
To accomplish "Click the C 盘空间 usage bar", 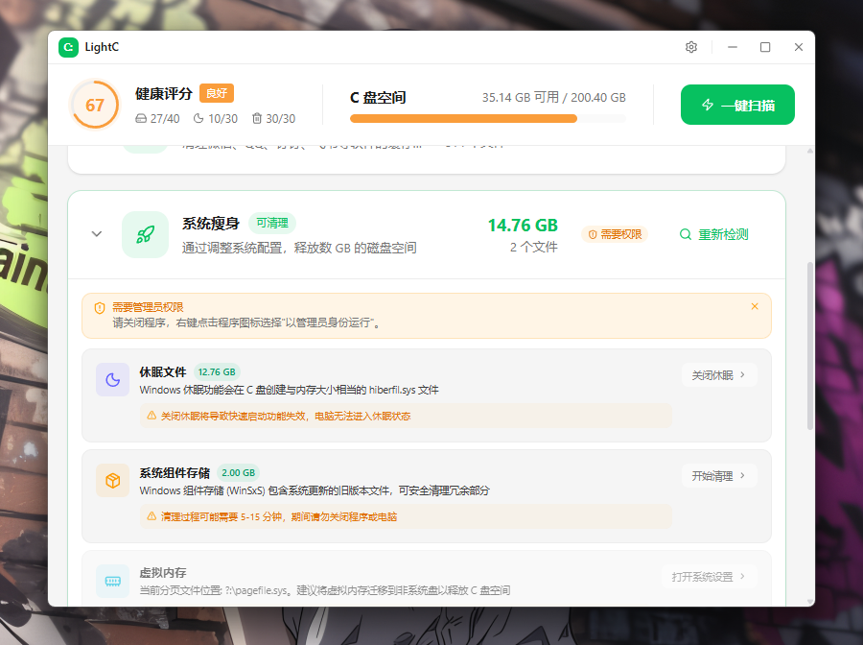I will point(488,118).
